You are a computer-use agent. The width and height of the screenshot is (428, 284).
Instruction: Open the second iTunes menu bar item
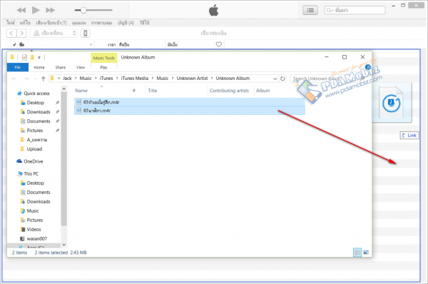point(25,23)
